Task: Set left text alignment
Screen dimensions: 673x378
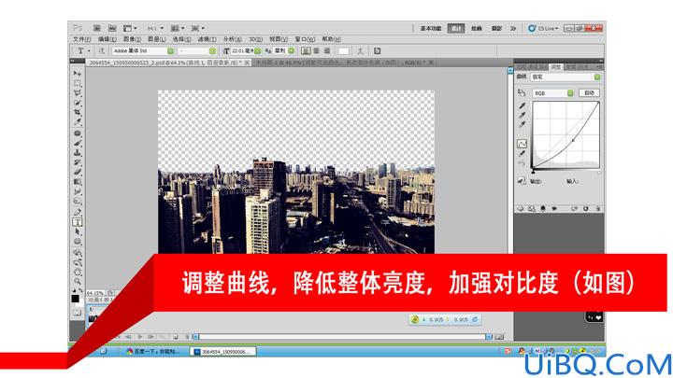Action: 306,51
